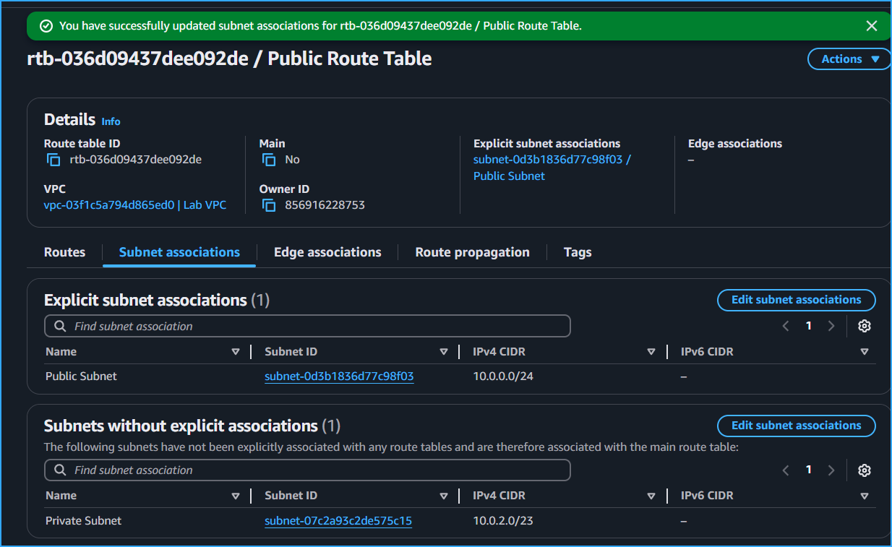Click the magnifier icon in the upper search box
Viewport: 892px width, 547px height.
60,326
